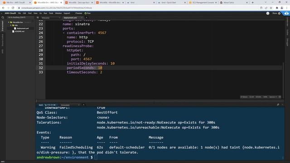
Task: Add a new terminal tab with plus
Action: pyautogui.click(x=83, y=105)
